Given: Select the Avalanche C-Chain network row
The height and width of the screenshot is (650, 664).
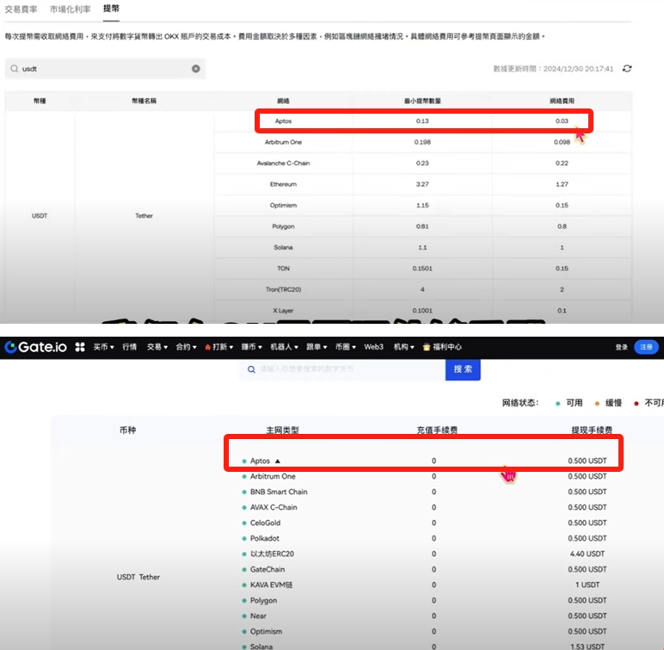Looking at the screenshot, I should click(x=422, y=164).
